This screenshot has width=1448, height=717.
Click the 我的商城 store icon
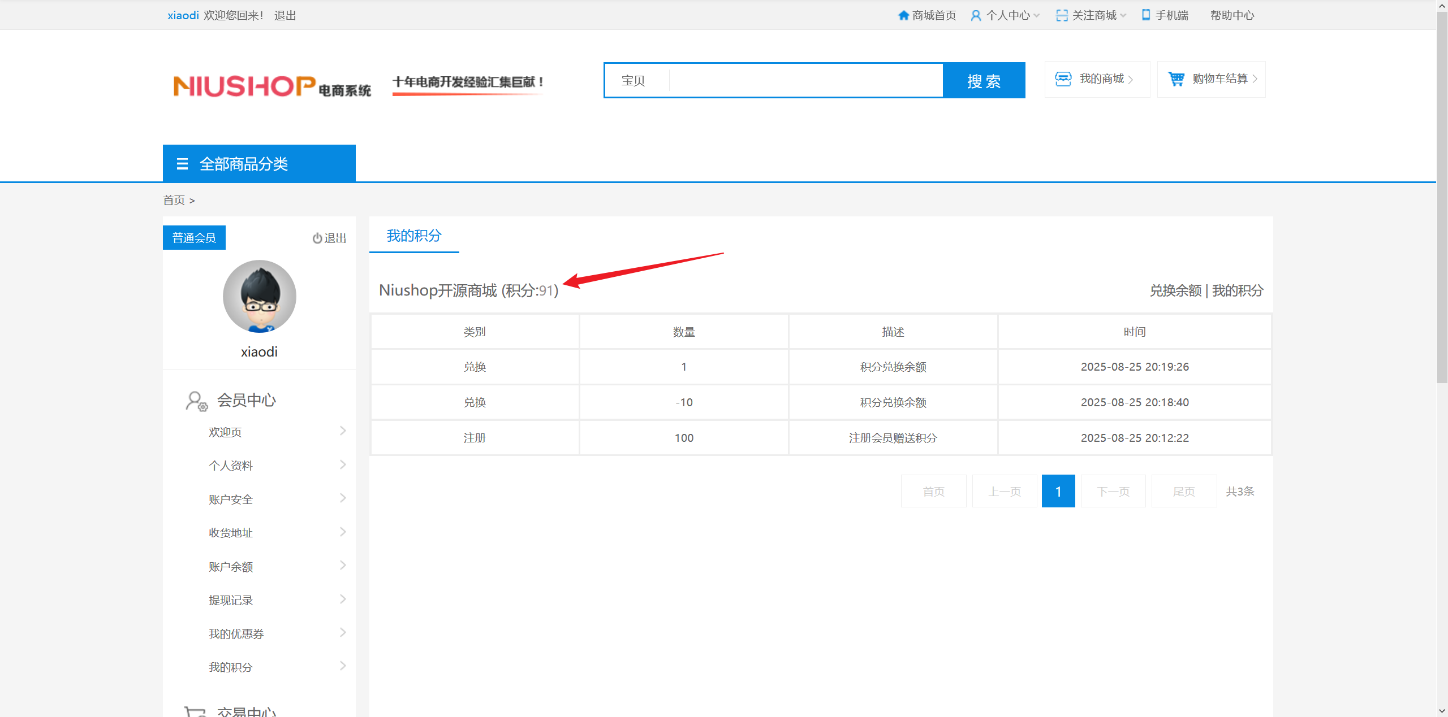(1063, 79)
